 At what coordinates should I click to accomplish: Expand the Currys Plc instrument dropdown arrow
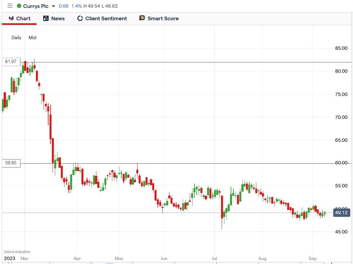pyautogui.click(x=54, y=6)
